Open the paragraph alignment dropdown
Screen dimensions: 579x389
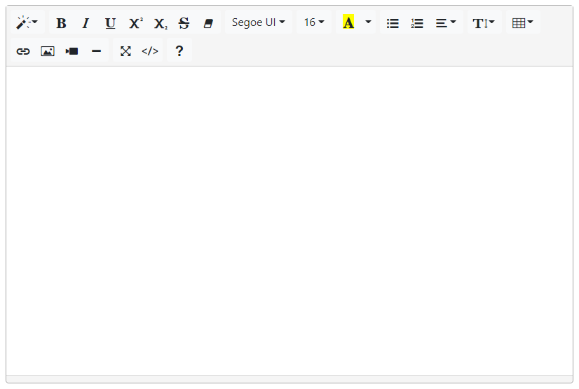click(x=446, y=22)
